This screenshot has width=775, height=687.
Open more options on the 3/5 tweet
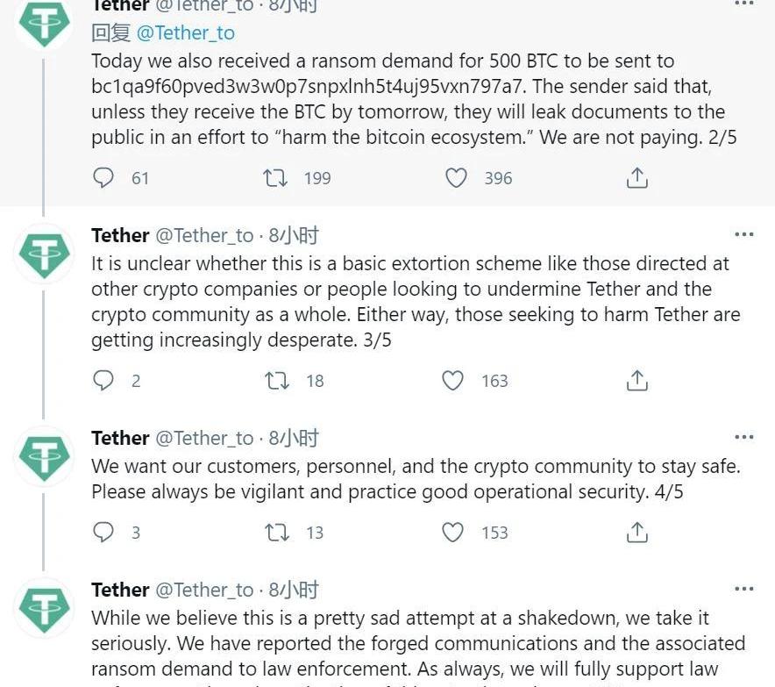(743, 235)
